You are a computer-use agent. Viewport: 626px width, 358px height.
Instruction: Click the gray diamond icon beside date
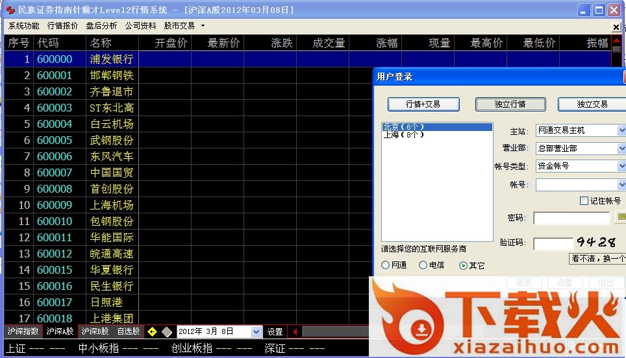(x=167, y=332)
